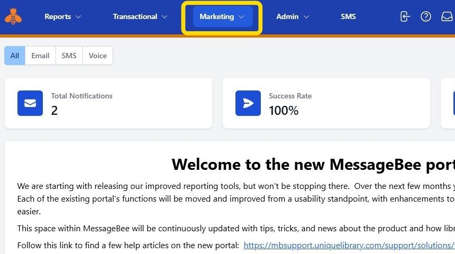Click the paper plane Success Rate icon
The height and width of the screenshot is (254, 455).
[x=248, y=103]
